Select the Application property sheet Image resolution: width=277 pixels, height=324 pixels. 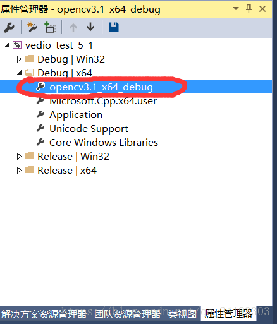point(76,115)
